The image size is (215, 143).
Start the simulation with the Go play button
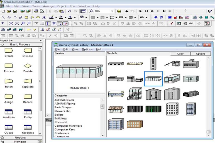(x=141, y=11)
